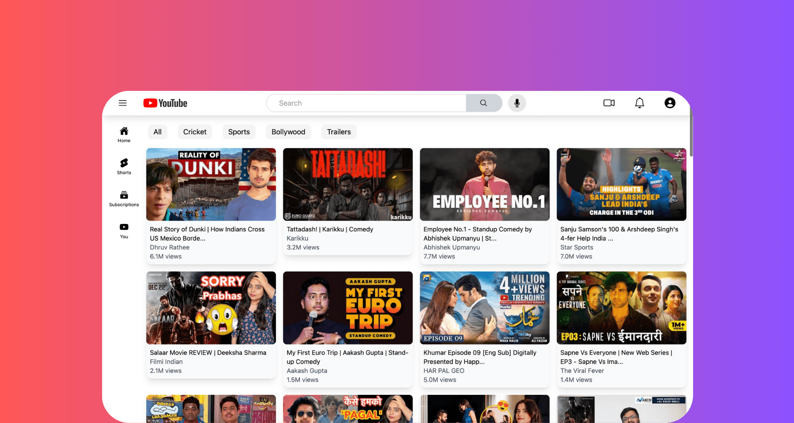Open title 'Sapne Vs Everyone | New Web Series'

616,357
